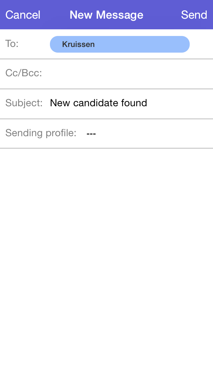Tap the 'To:' field label
213x365 pixels.
12,44
